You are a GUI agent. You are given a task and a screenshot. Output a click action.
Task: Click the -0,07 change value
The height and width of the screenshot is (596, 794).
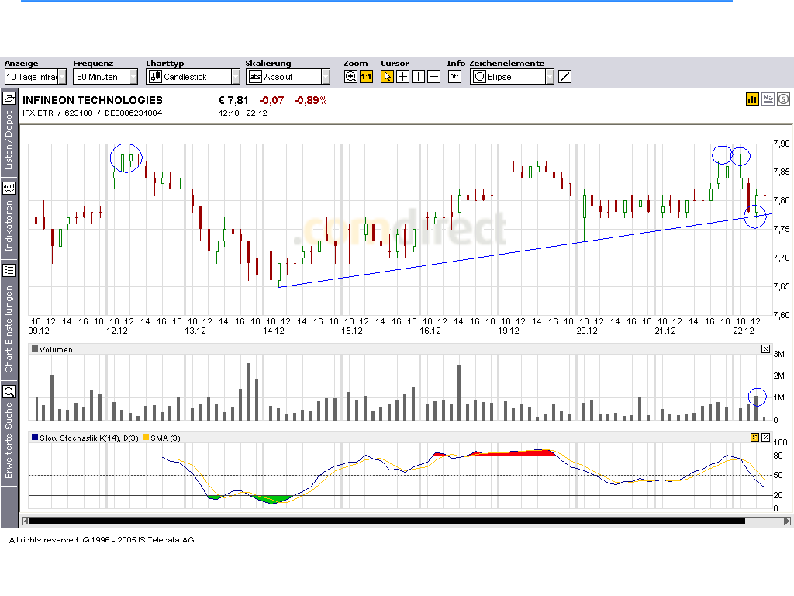pyautogui.click(x=272, y=100)
